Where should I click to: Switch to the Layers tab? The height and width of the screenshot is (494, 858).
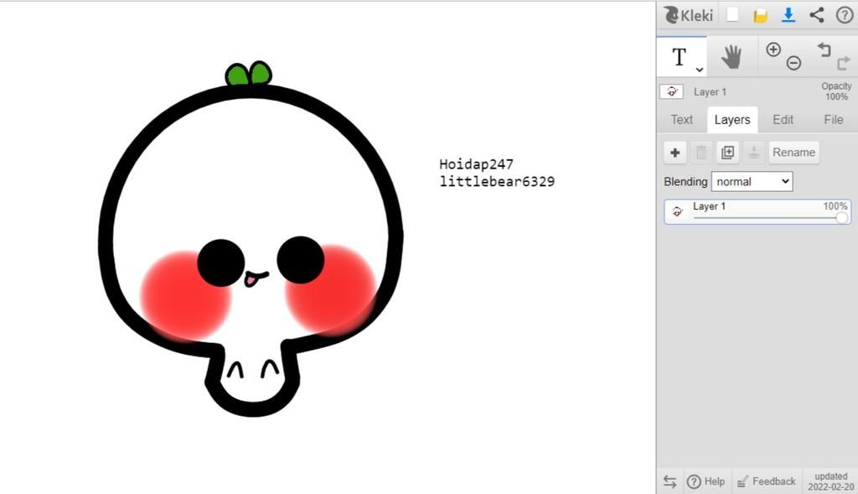(x=732, y=120)
